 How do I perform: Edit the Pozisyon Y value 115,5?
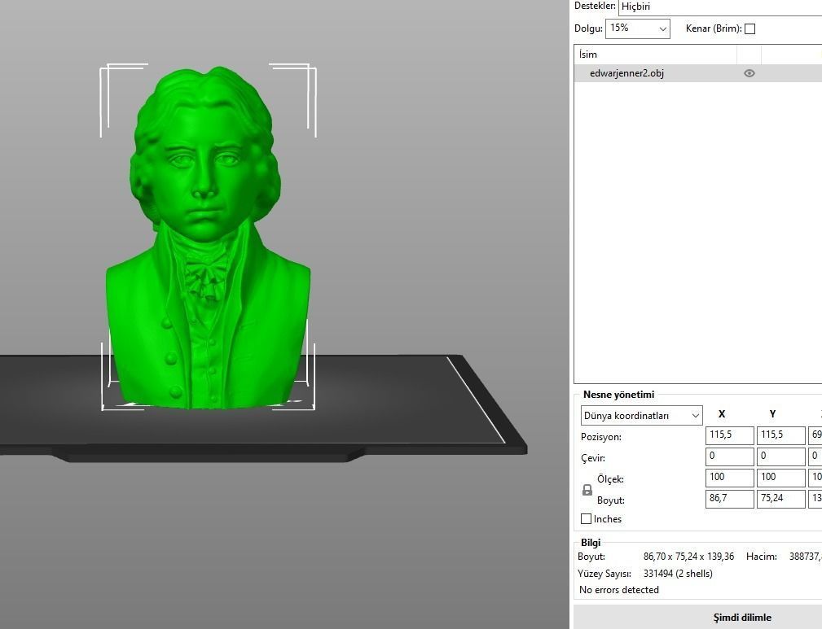coord(779,435)
